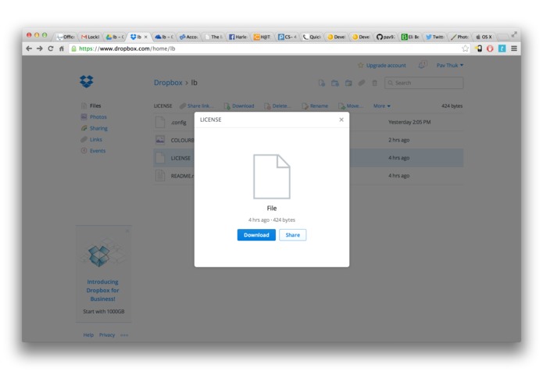Click the Privacy footer link

click(107, 334)
